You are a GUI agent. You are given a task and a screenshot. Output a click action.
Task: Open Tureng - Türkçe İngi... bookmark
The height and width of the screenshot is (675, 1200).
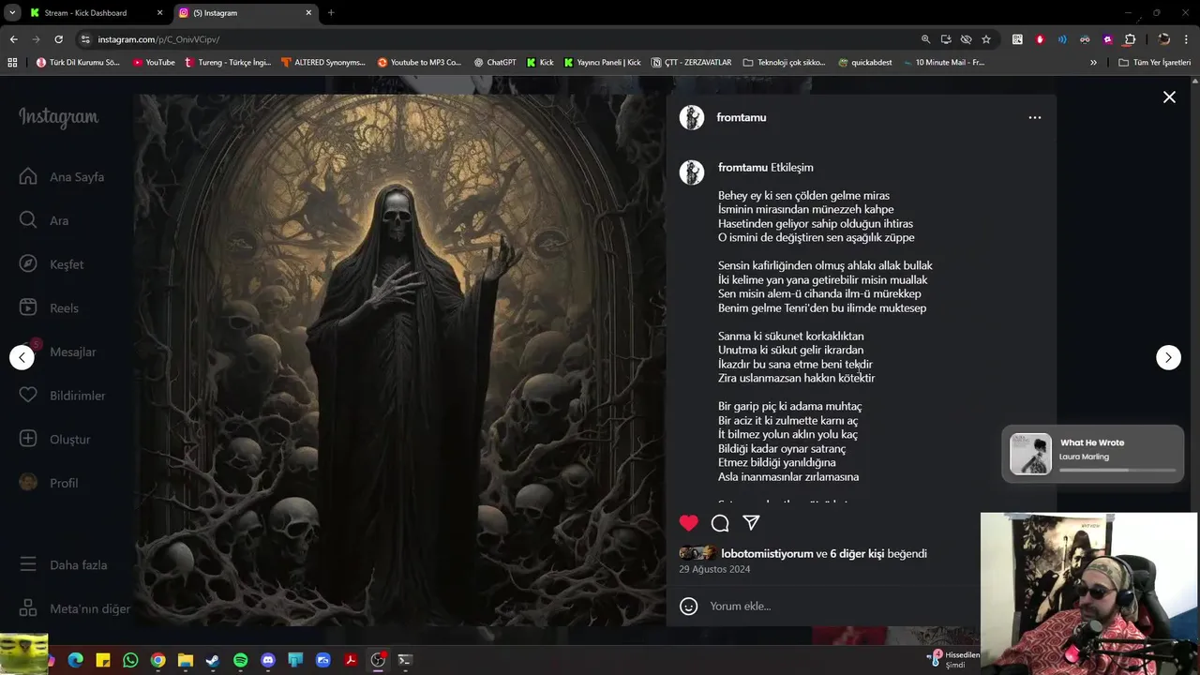coord(228,62)
